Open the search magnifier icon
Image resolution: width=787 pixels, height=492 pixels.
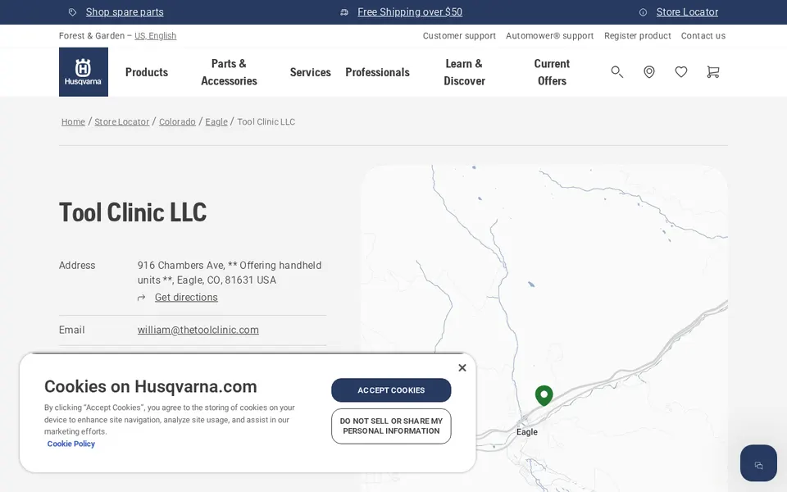click(x=616, y=72)
